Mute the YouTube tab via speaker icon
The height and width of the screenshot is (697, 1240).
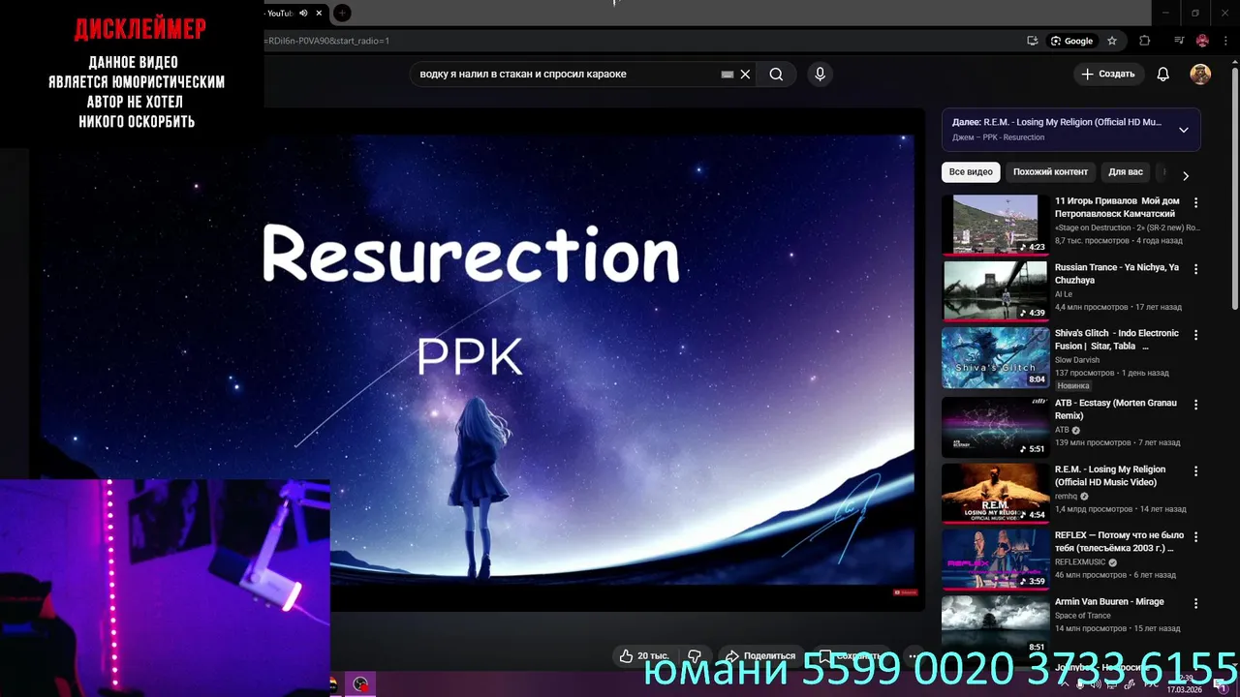tap(303, 13)
